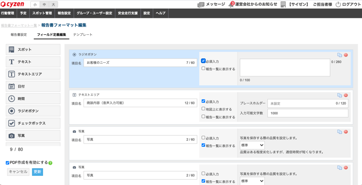Click the 更新 button
The image size is (362, 185).
pos(37,172)
